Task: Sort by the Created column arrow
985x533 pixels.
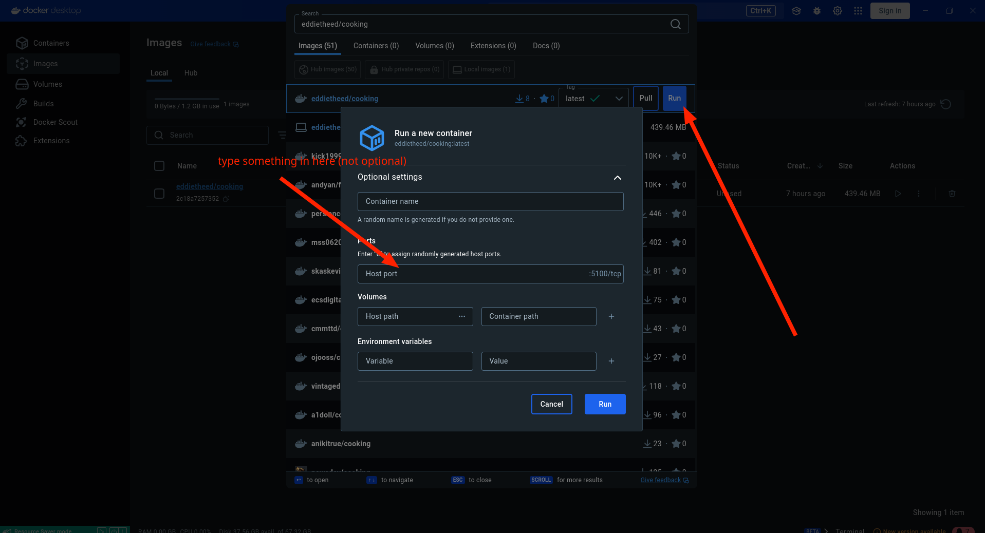Action: (820, 166)
